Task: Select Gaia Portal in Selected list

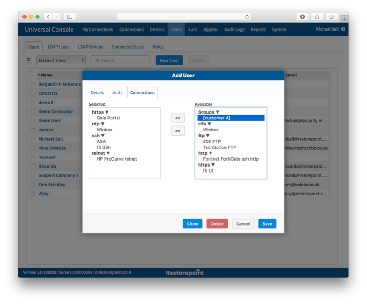Action: click(x=108, y=118)
